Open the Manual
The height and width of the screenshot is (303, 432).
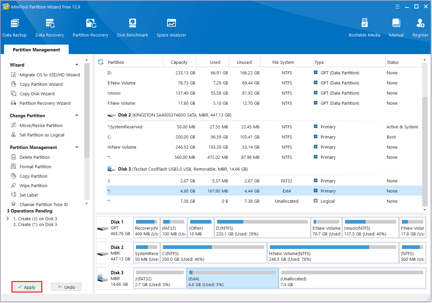[396, 28]
